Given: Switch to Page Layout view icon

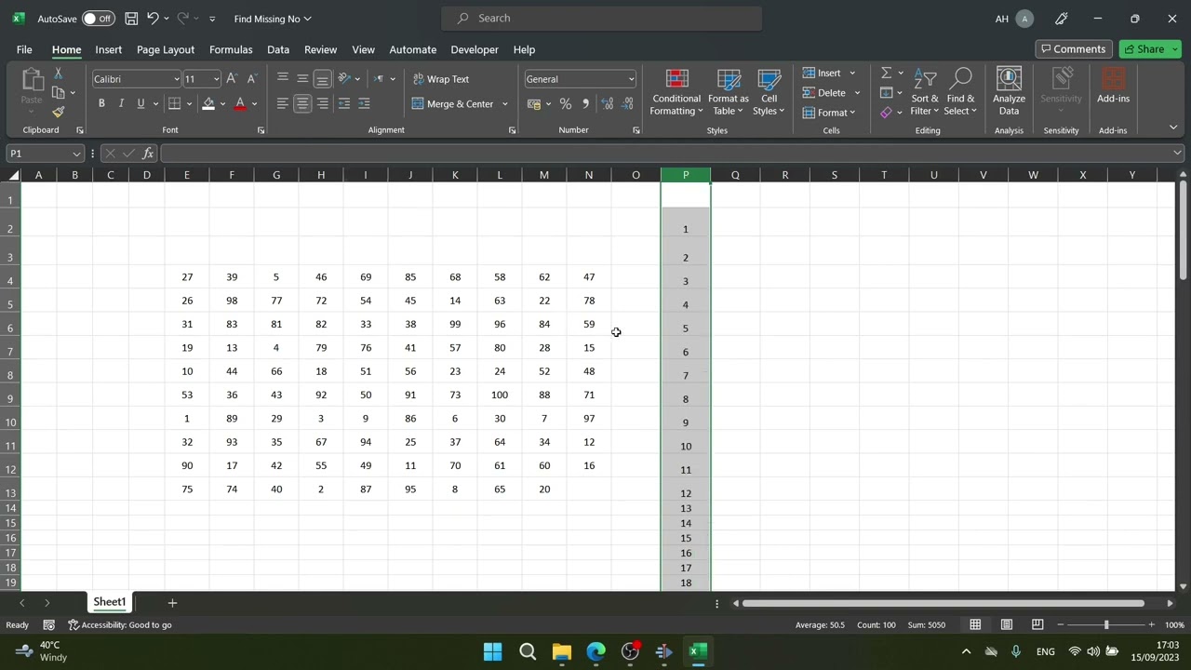Looking at the screenshot, I should coord(1006,624).
